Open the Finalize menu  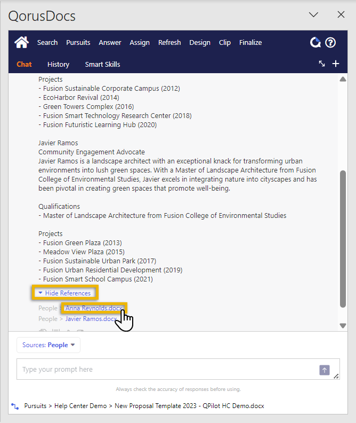point(250,42)
